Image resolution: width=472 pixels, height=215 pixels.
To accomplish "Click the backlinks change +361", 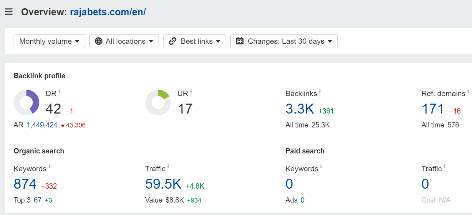I will [x=326, y=111].
